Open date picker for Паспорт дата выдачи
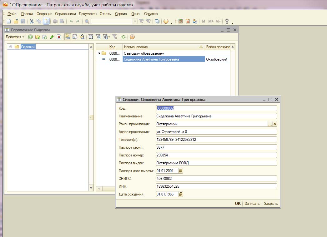Viewport: 327px width, 237px height. point(181,171)
